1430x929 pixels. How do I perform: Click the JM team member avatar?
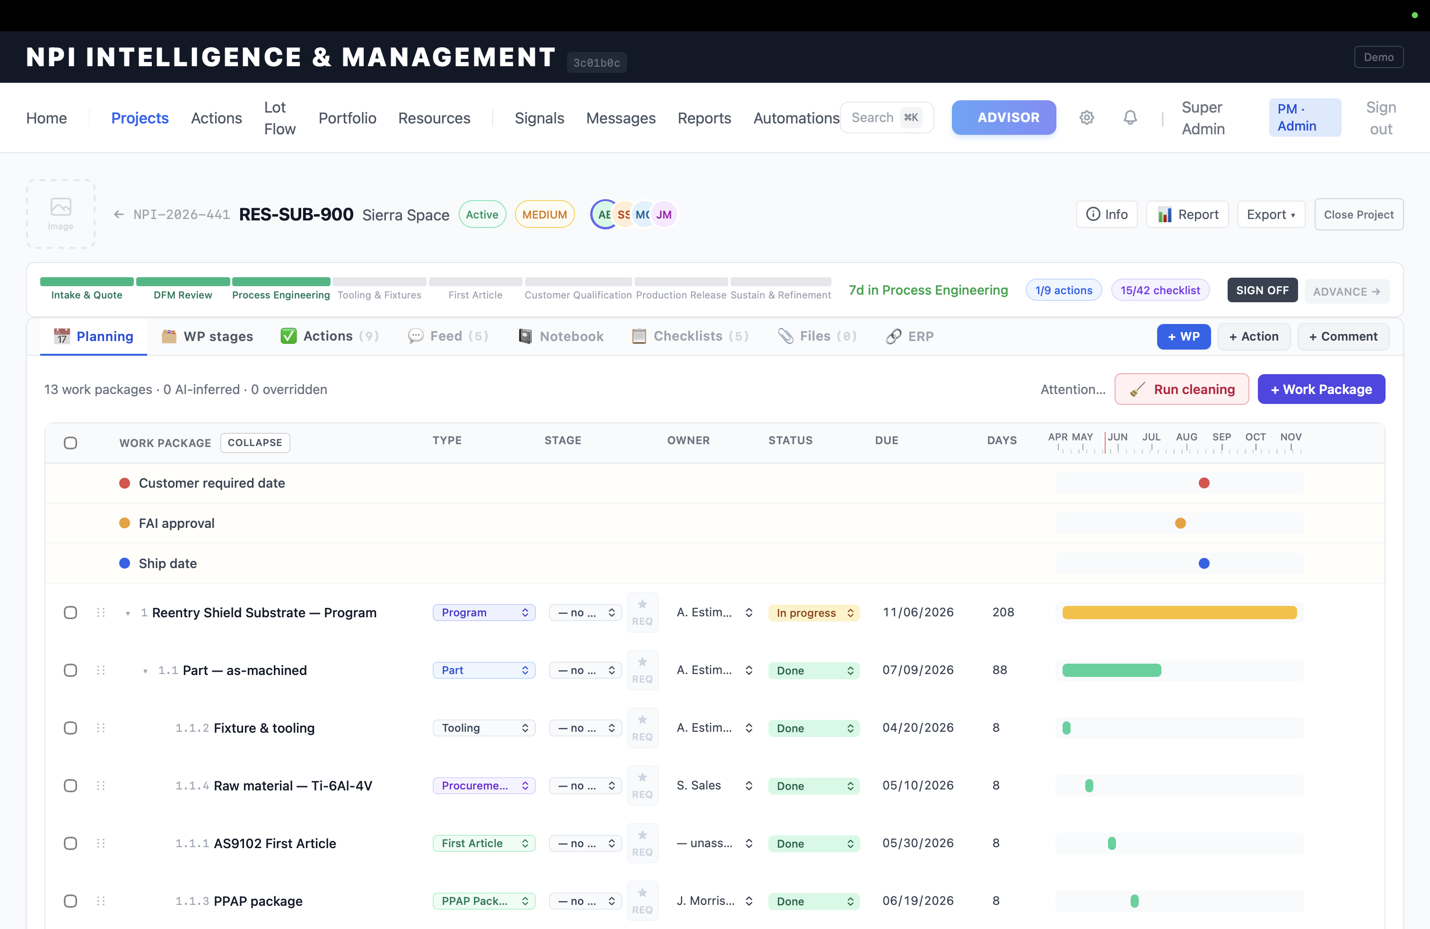coord(664,215)
